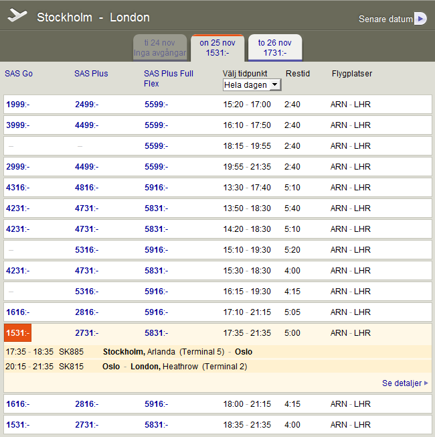Choose 2999:- SAS Go fare at 19:55
This screenshot has height=437, width=435.
tap(17, 167)
